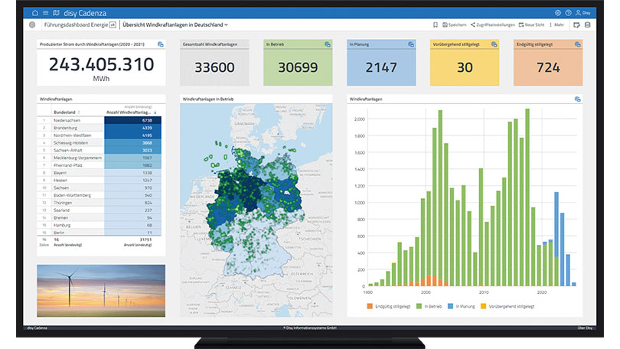Open filter icon on Windkraftanlagen bar chart

(x=578, y=99)
